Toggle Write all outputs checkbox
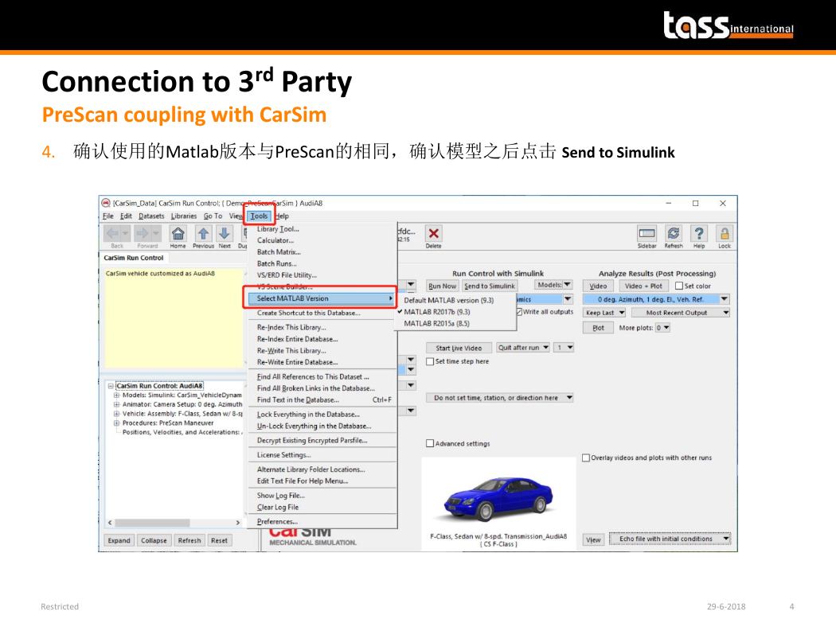 [x=519, y=312]
